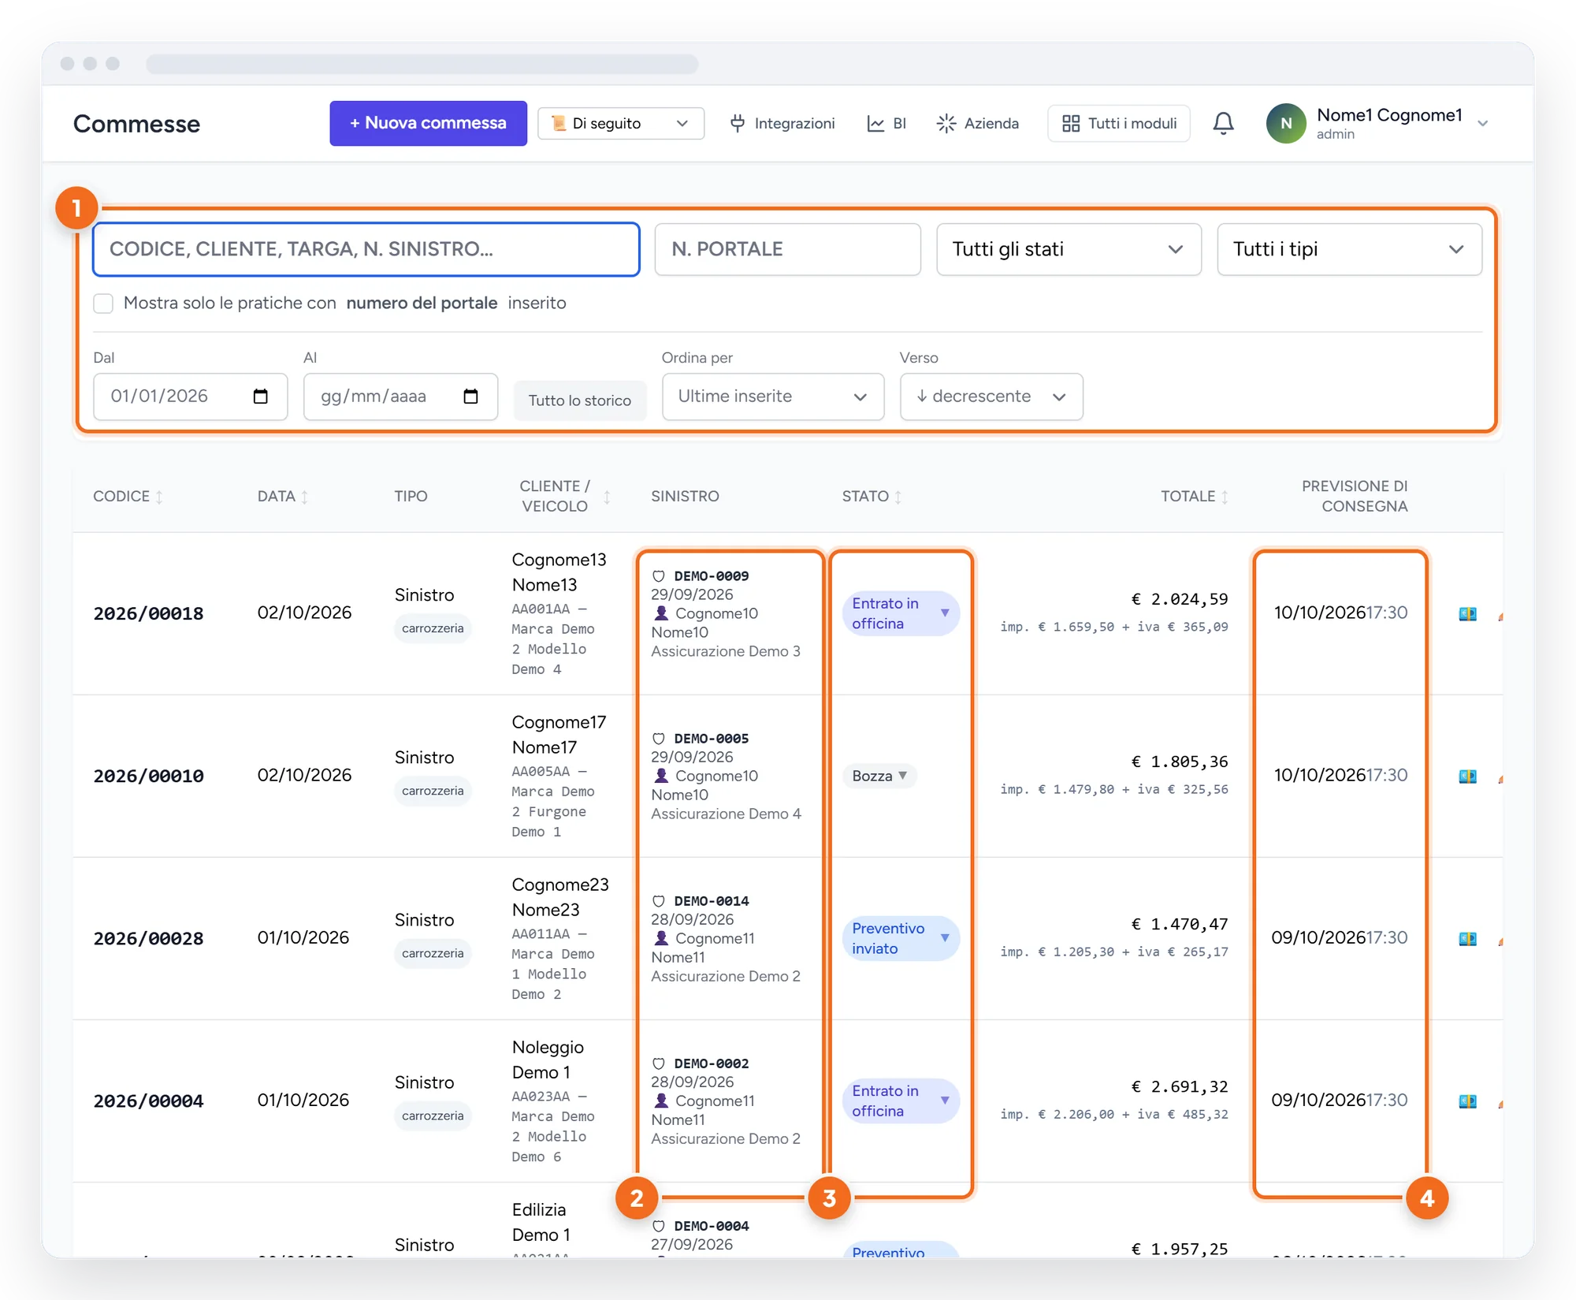
Task: Change Entrato in officina status of 2026/00004
Action: [901, 1101]
